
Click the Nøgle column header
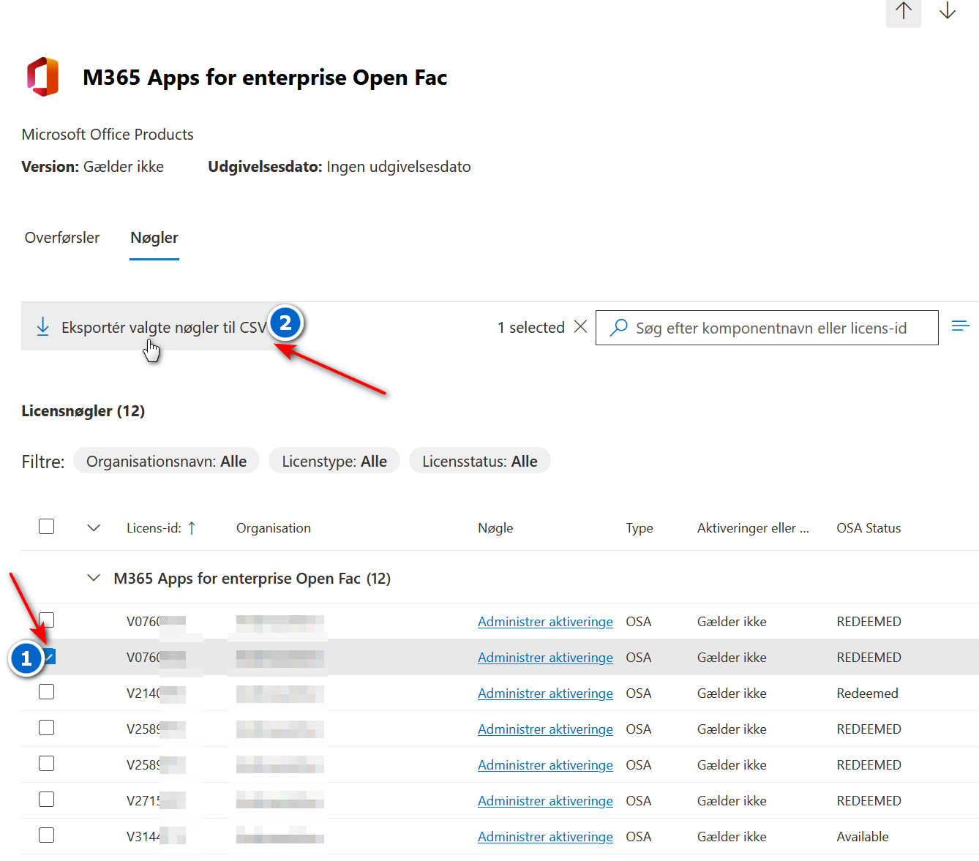tap(495, 528)
